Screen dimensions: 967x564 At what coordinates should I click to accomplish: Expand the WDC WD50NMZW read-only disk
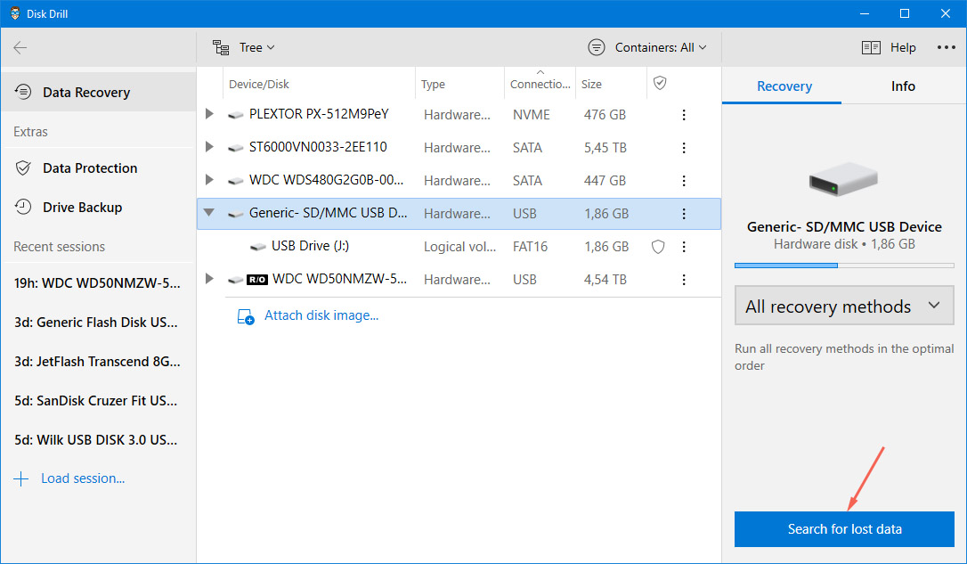point(209,278)
